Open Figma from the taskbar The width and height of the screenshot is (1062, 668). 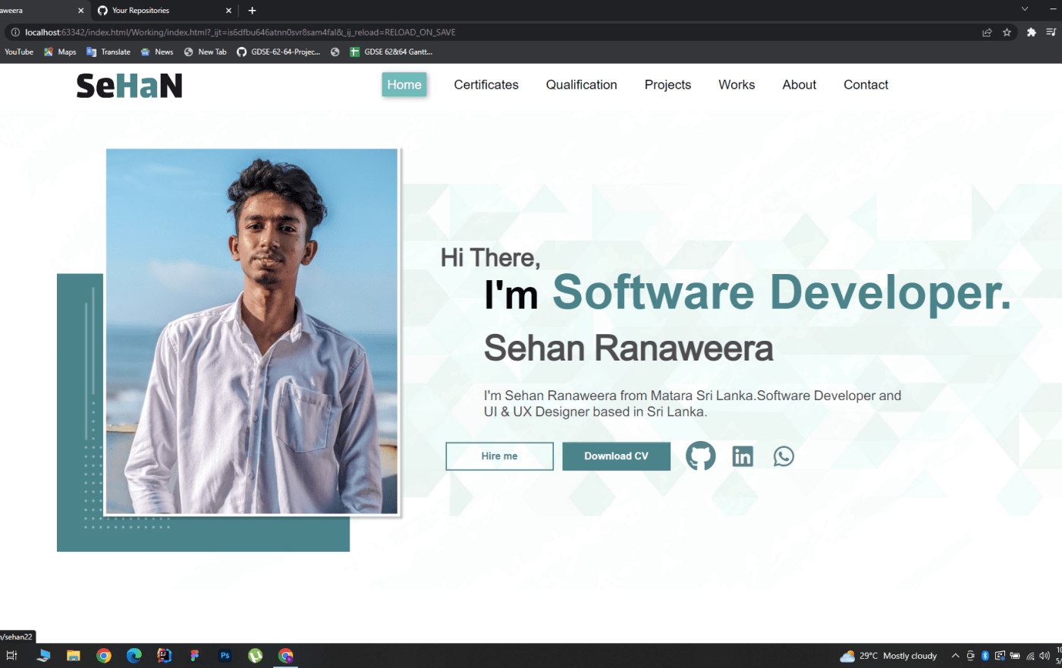click(195, 656)
